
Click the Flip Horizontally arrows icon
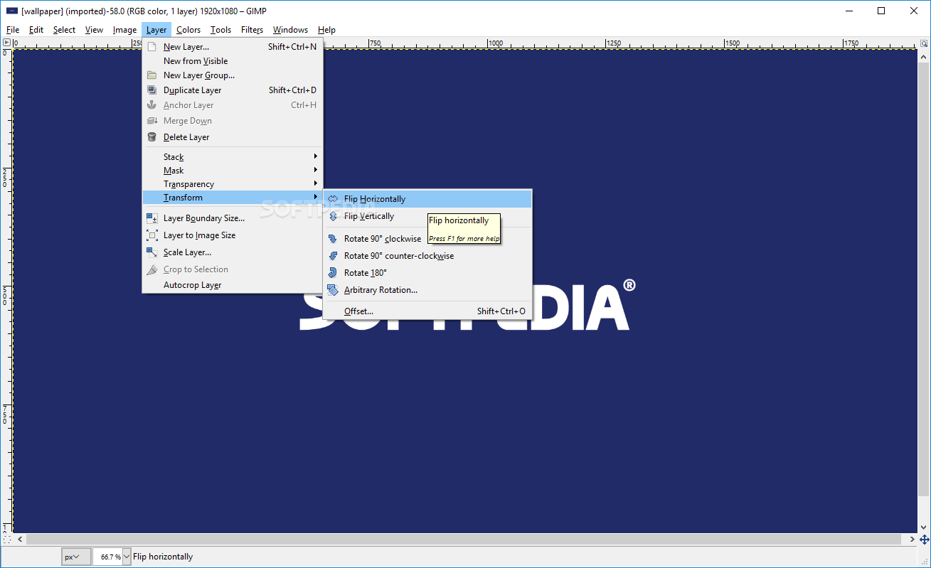332,199
